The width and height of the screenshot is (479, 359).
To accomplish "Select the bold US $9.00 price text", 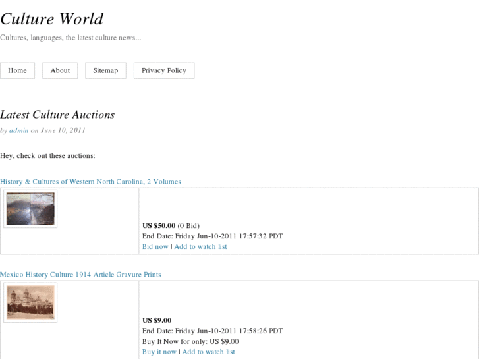I will pyautogui.click(x=157, y=320).
